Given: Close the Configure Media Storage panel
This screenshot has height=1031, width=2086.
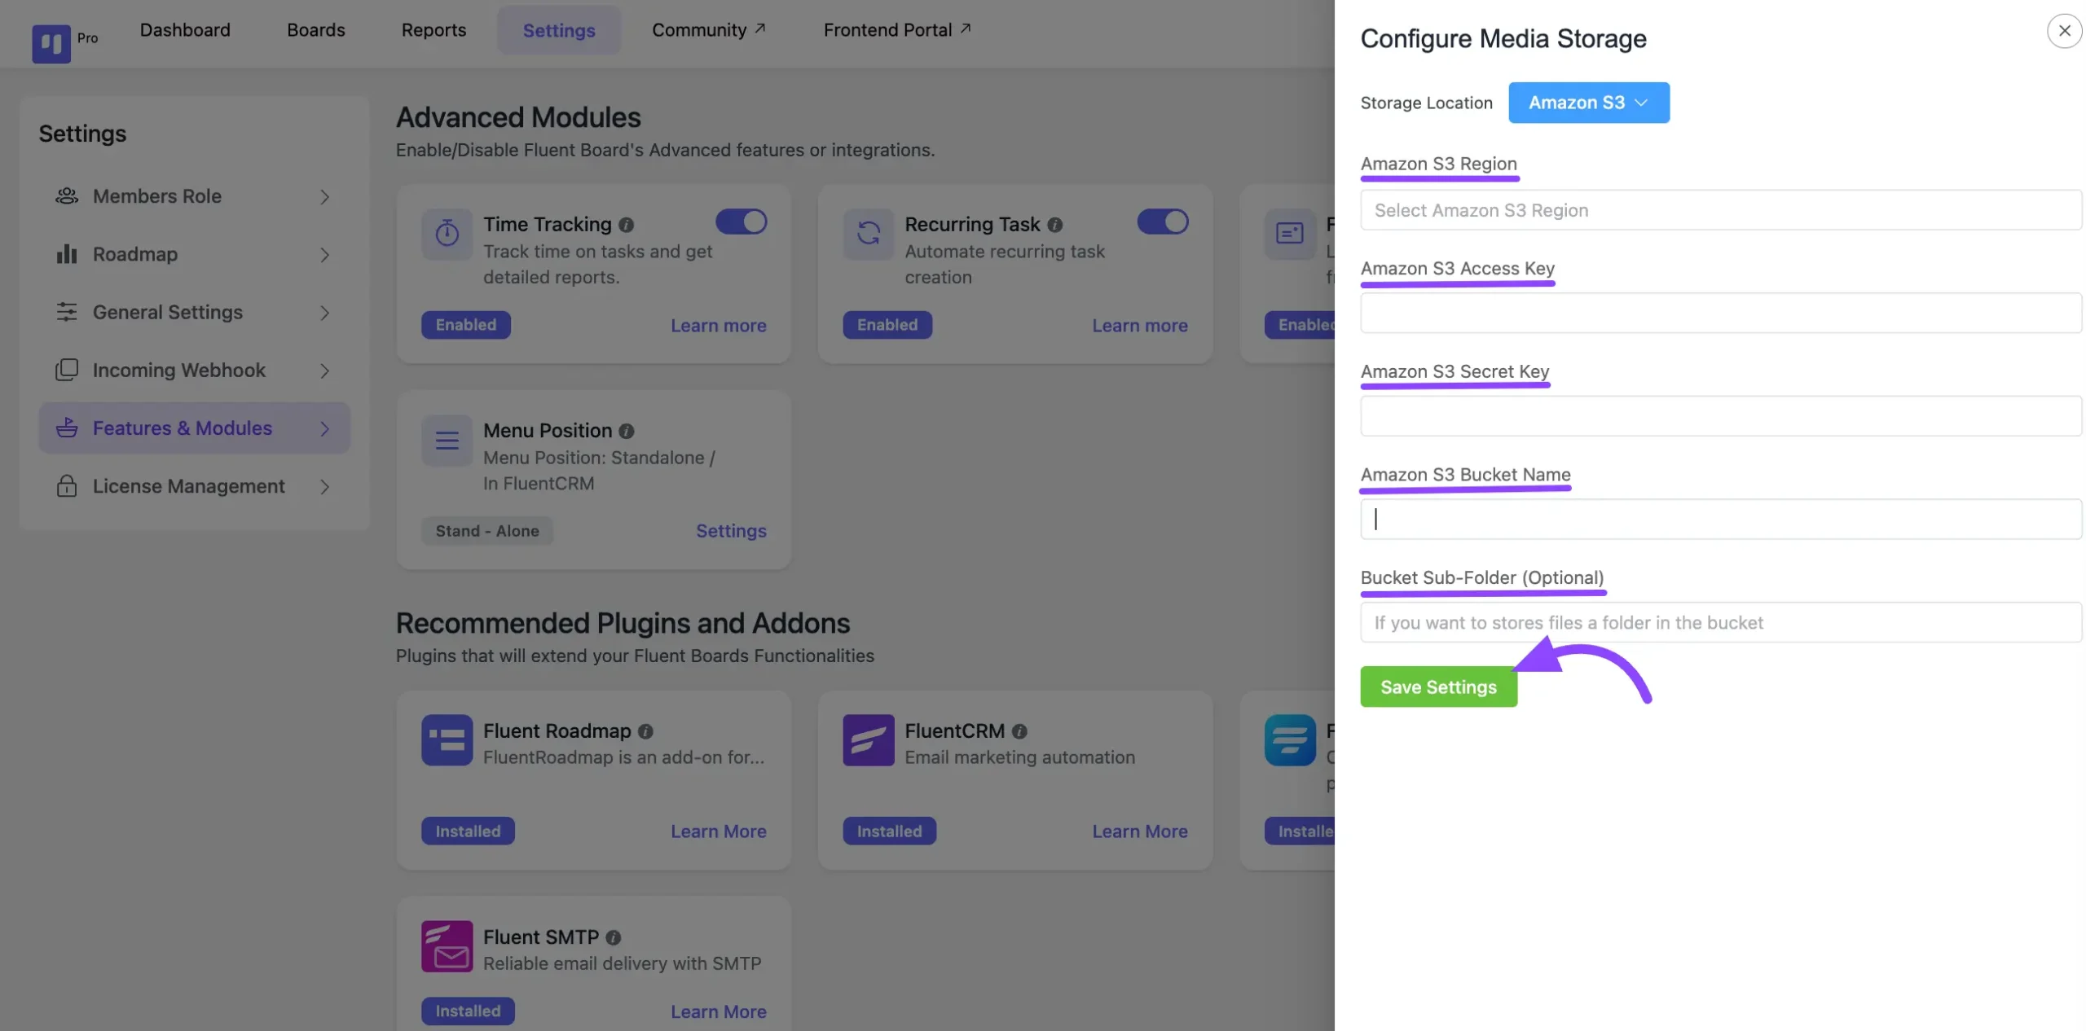Looking at the screenshot, I should 2063,31.
